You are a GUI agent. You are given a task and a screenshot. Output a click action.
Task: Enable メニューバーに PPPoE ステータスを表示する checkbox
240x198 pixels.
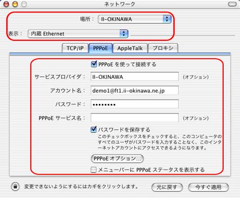coord(94,170)
